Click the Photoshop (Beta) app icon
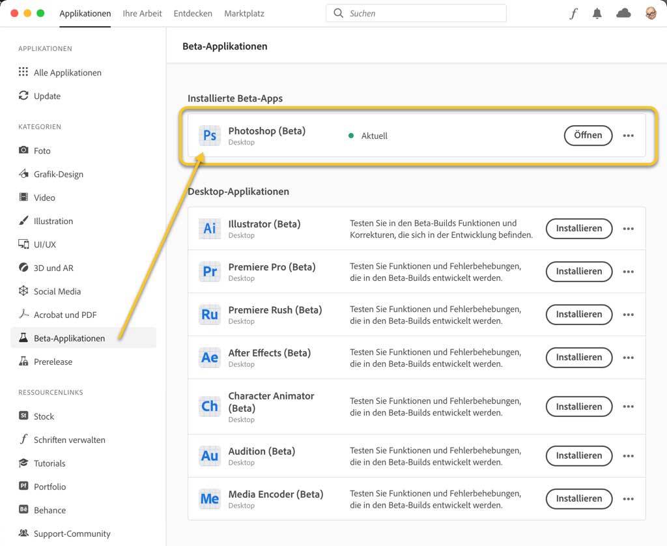667x546 pixels. (x=210, y=136)
